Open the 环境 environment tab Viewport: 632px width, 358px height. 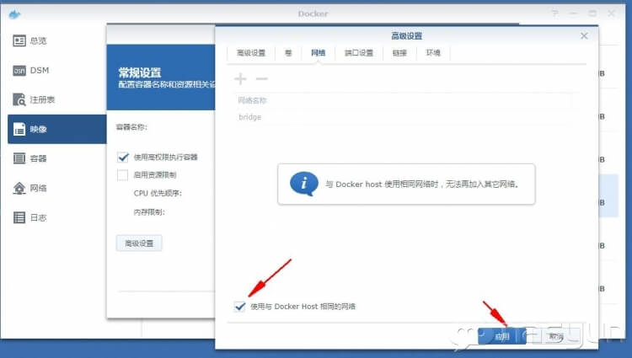(x=433, y=53)
